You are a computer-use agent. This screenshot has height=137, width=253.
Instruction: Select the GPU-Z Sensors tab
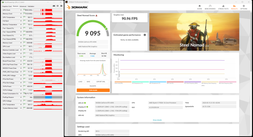tap(15, 6)
